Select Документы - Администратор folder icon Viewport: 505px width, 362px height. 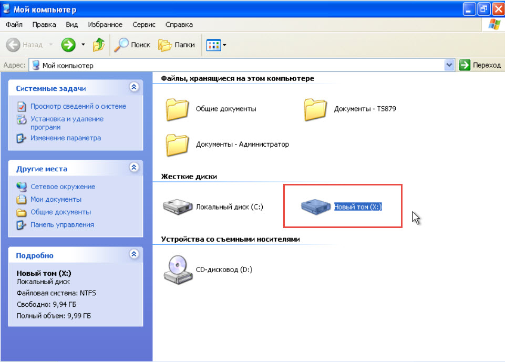pos(177,145)
